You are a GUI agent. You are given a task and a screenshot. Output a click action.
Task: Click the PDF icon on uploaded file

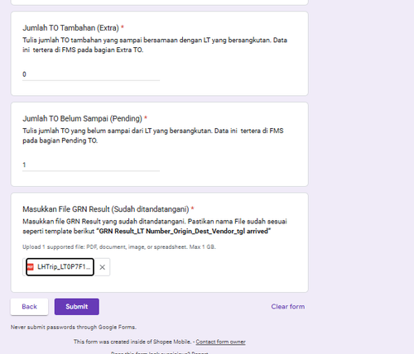tap(31, 267)
